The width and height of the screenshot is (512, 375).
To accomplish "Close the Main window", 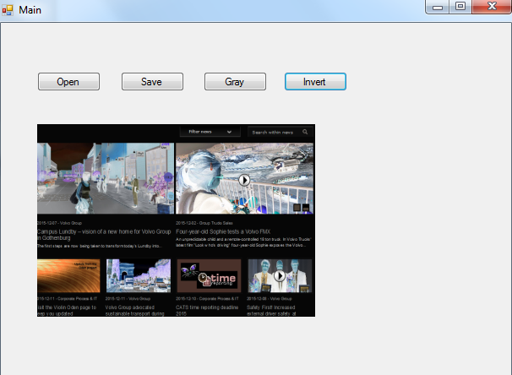I will (492, 7).
